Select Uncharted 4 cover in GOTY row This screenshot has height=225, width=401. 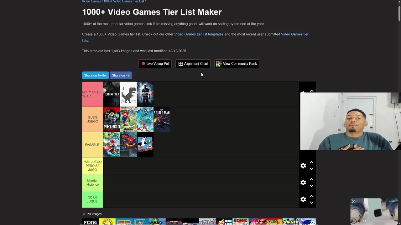[145, 94]
